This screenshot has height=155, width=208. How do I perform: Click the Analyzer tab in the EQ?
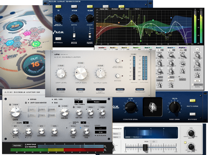tap(114, 9)
